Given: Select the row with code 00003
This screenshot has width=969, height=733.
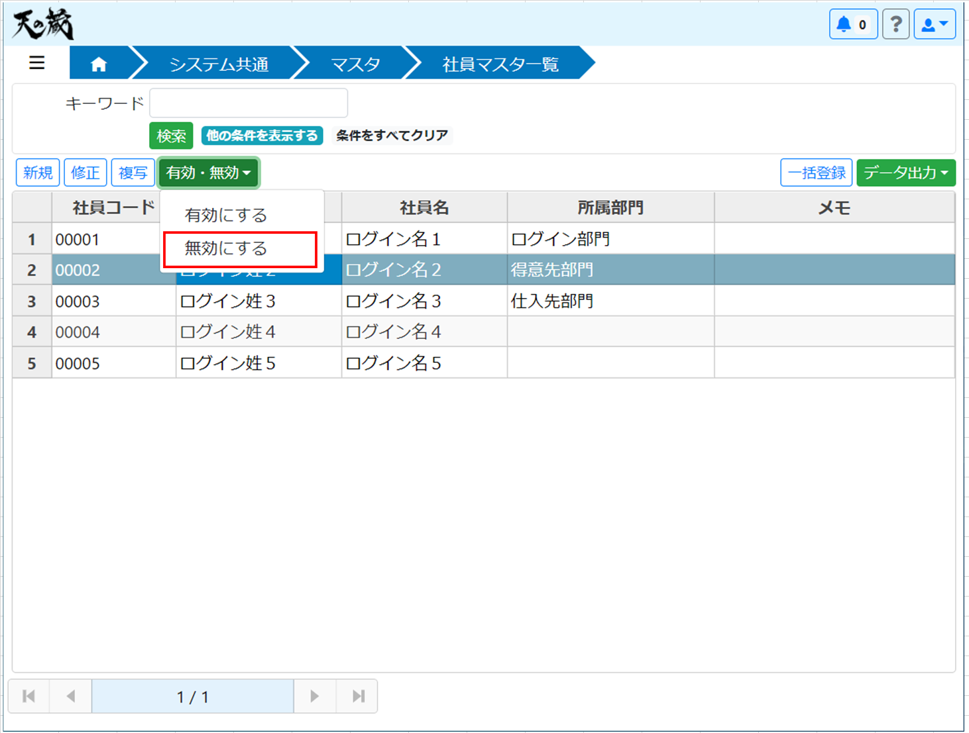Looking at the screenshot, I should 78,301.
